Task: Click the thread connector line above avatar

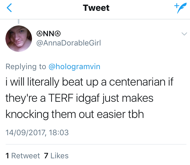Action: (19, 22)
